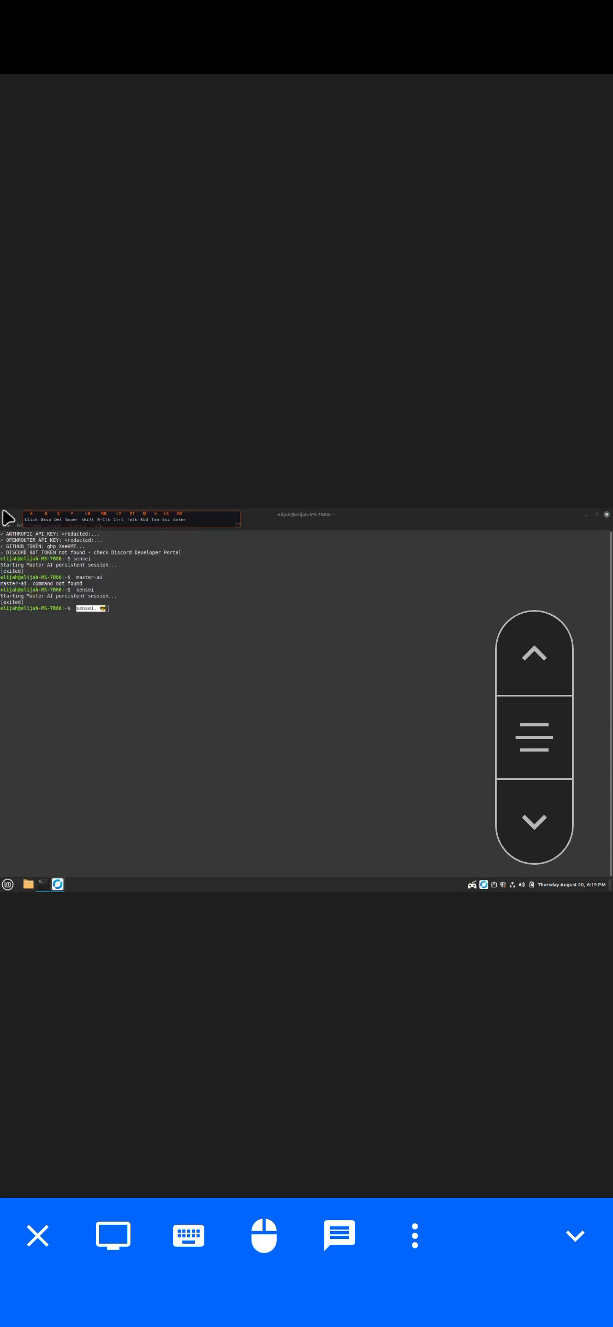Click the 'Tab' label in the gamepad overlay
The width and height of the screenshot is (613, 1327).
155,520
